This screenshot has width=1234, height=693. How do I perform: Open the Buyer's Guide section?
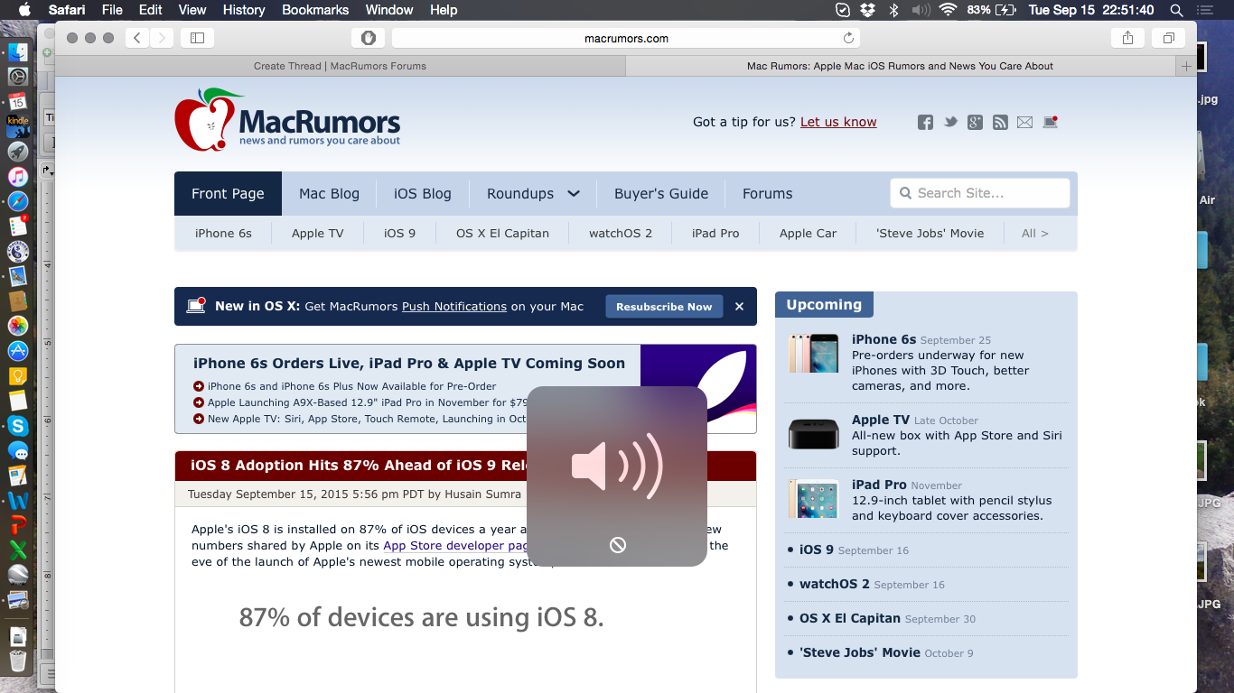coord(661,194)
